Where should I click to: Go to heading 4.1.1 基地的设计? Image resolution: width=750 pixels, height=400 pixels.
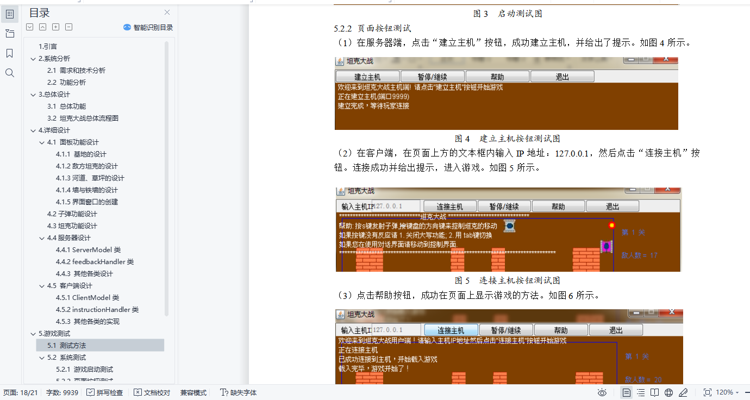tap(81, 154)
